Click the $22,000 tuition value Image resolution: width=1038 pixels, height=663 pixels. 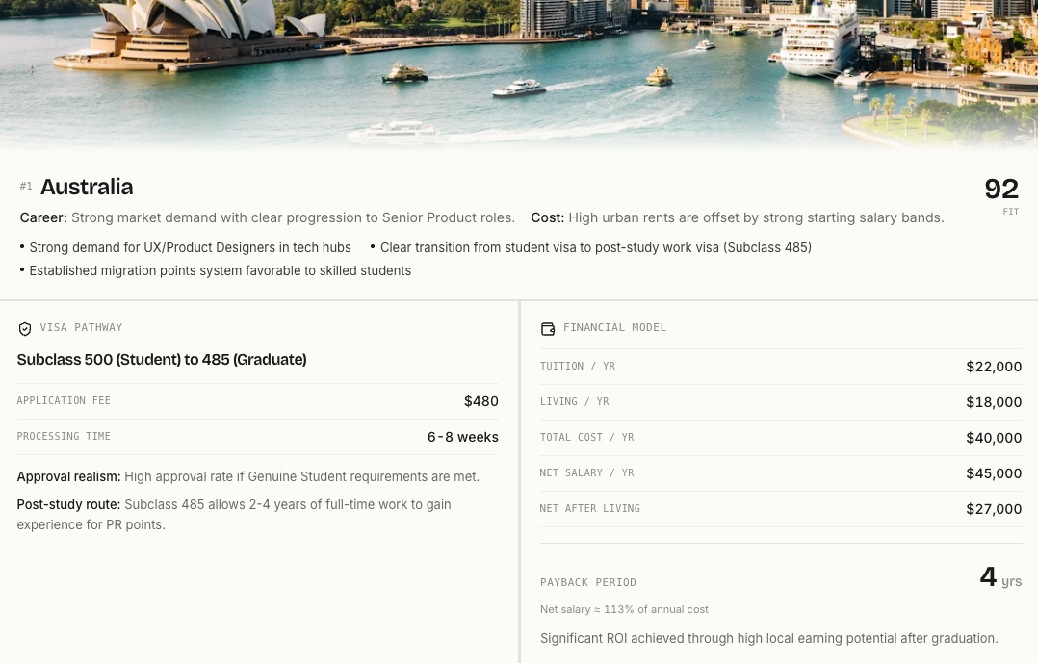994,367
